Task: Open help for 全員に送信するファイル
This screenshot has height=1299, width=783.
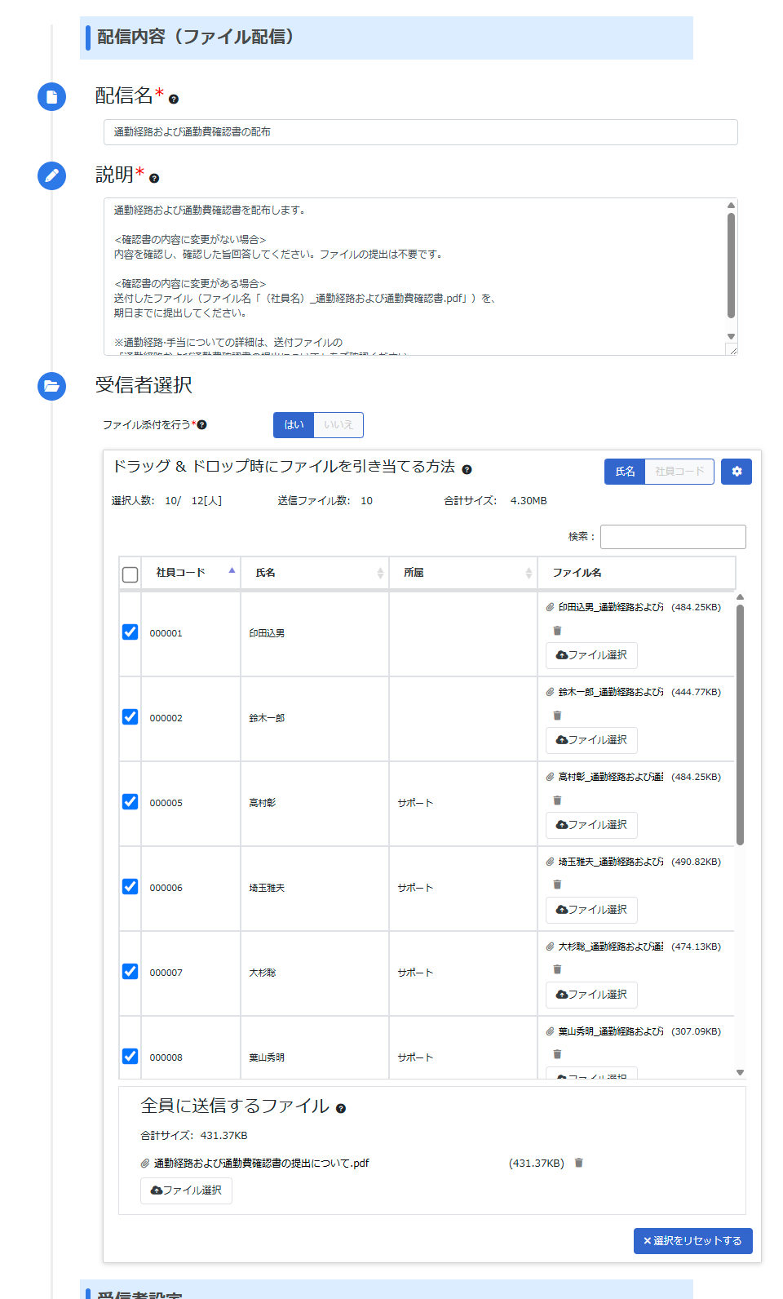Action: point(341,1109)
